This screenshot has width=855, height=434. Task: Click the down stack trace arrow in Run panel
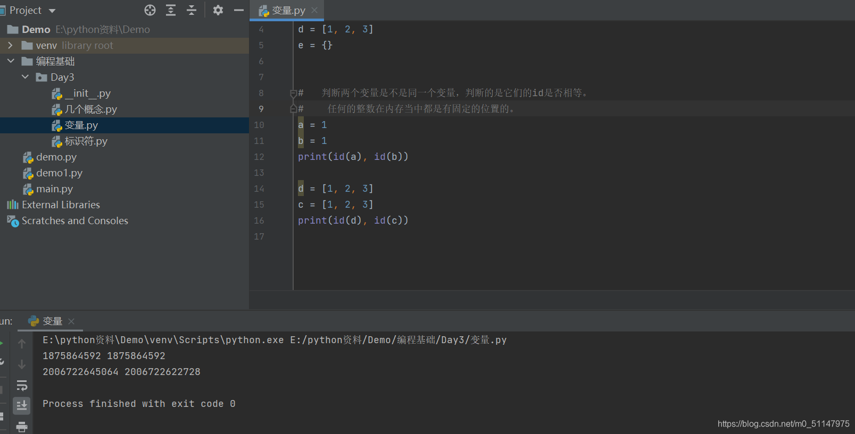pos(22,364)
